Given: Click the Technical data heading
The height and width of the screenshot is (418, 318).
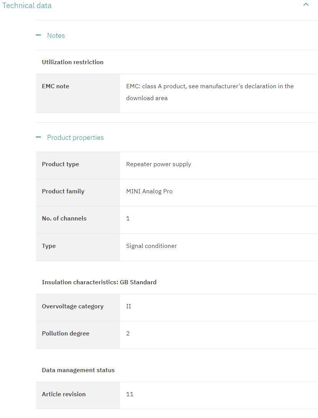Looking at the screenshot, I should (27, 6).
